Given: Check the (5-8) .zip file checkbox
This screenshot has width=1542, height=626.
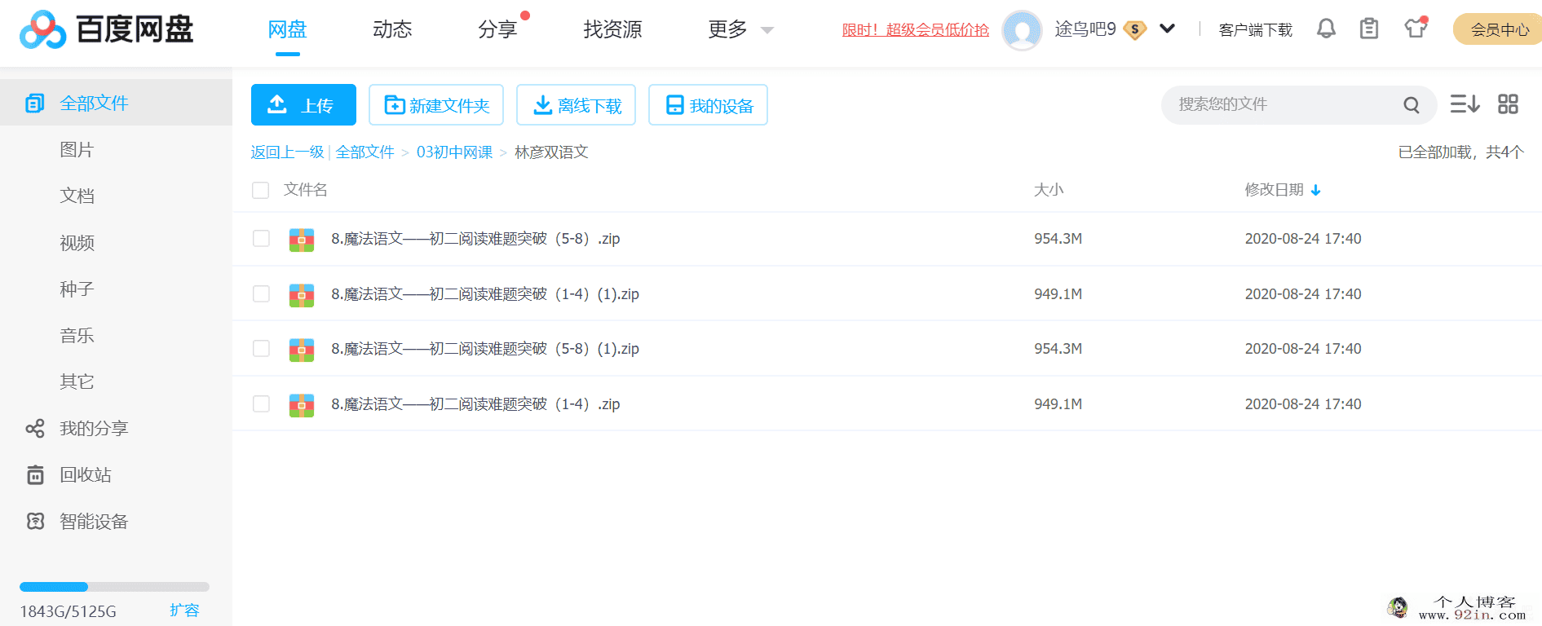Looking at the screenshot, I should [261, 238].
